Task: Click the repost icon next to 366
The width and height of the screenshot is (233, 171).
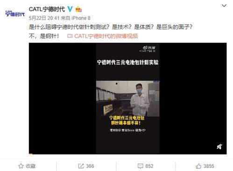Action: (81, 166)
